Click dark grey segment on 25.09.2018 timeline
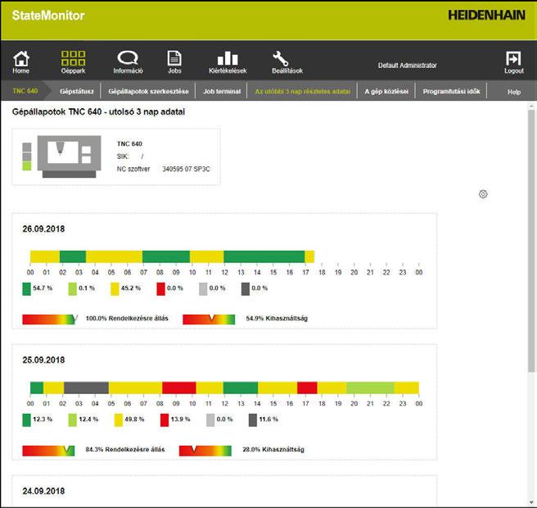 (x=86, y=388)
